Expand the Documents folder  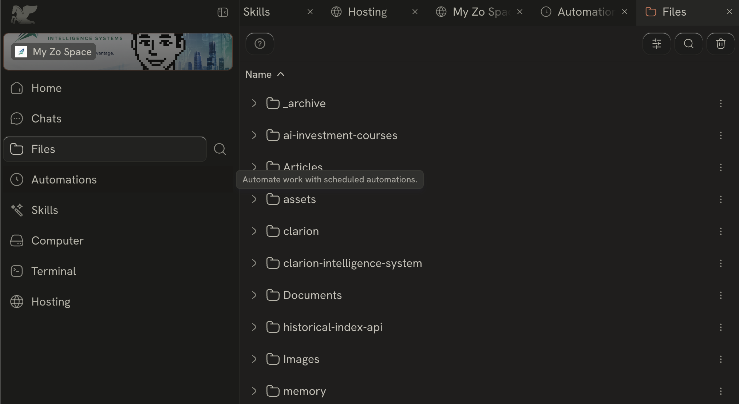[254, 295]
